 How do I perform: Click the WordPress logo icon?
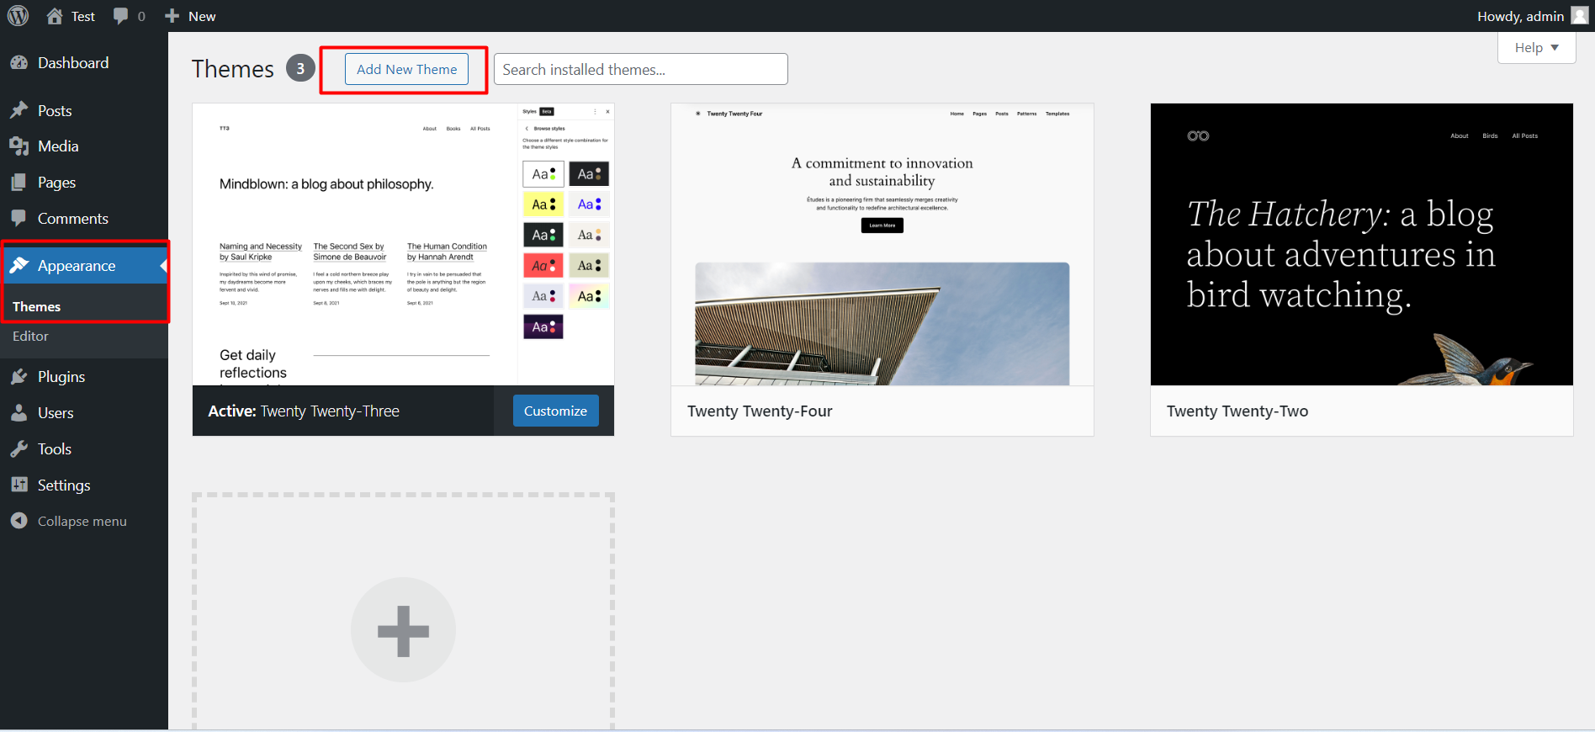(18, 16)
